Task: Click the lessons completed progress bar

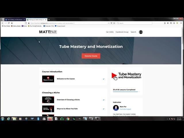Action: 126,92
